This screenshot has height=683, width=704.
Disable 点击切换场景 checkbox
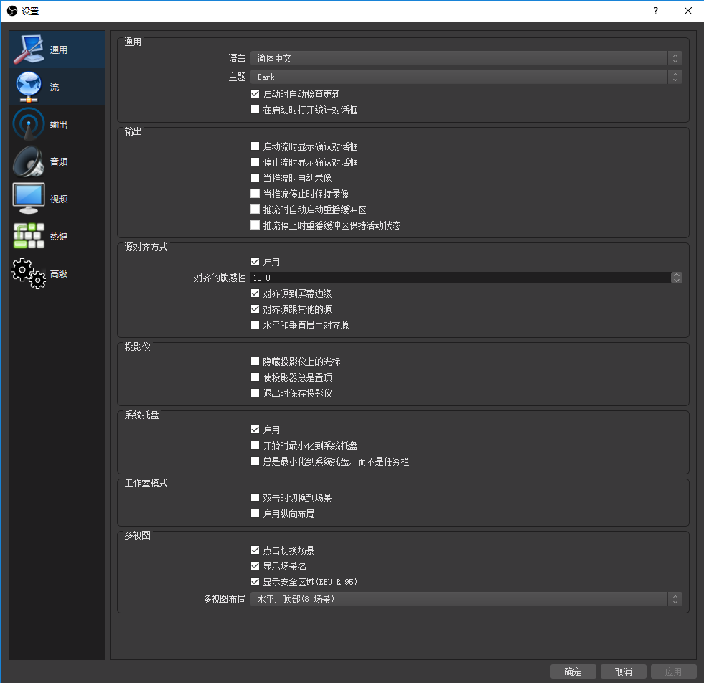point(255,550)
